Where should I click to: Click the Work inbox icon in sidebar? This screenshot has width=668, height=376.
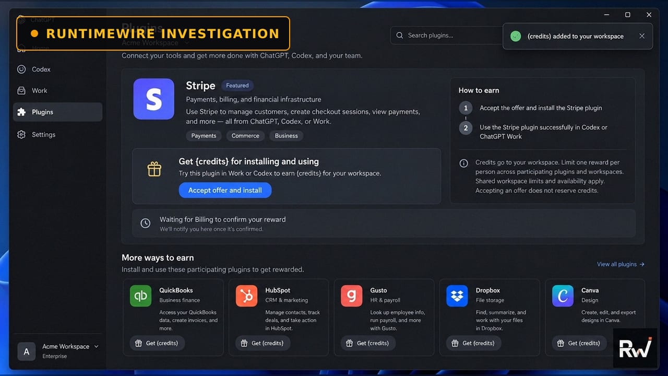coord(21,90)
